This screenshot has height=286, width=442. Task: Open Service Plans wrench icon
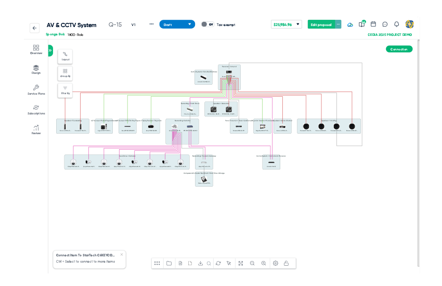tap(36, 90)
